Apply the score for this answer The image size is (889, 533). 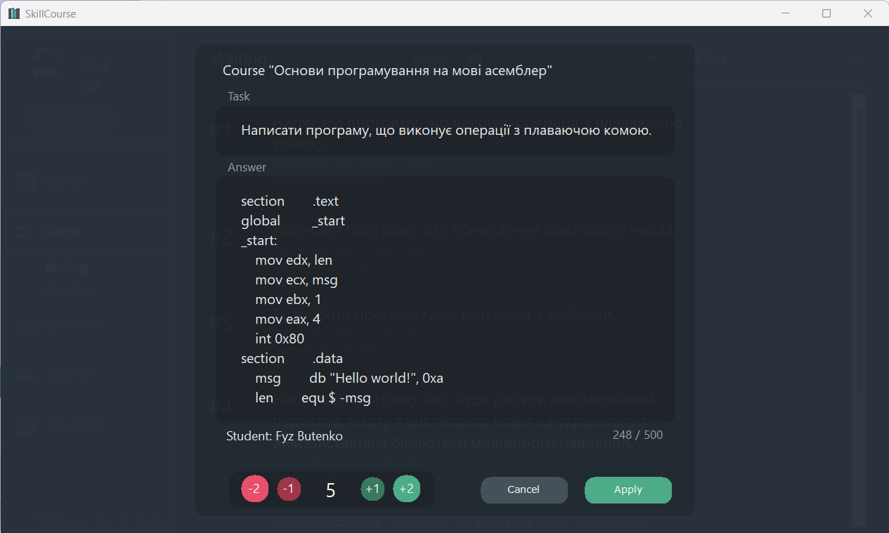628,490
